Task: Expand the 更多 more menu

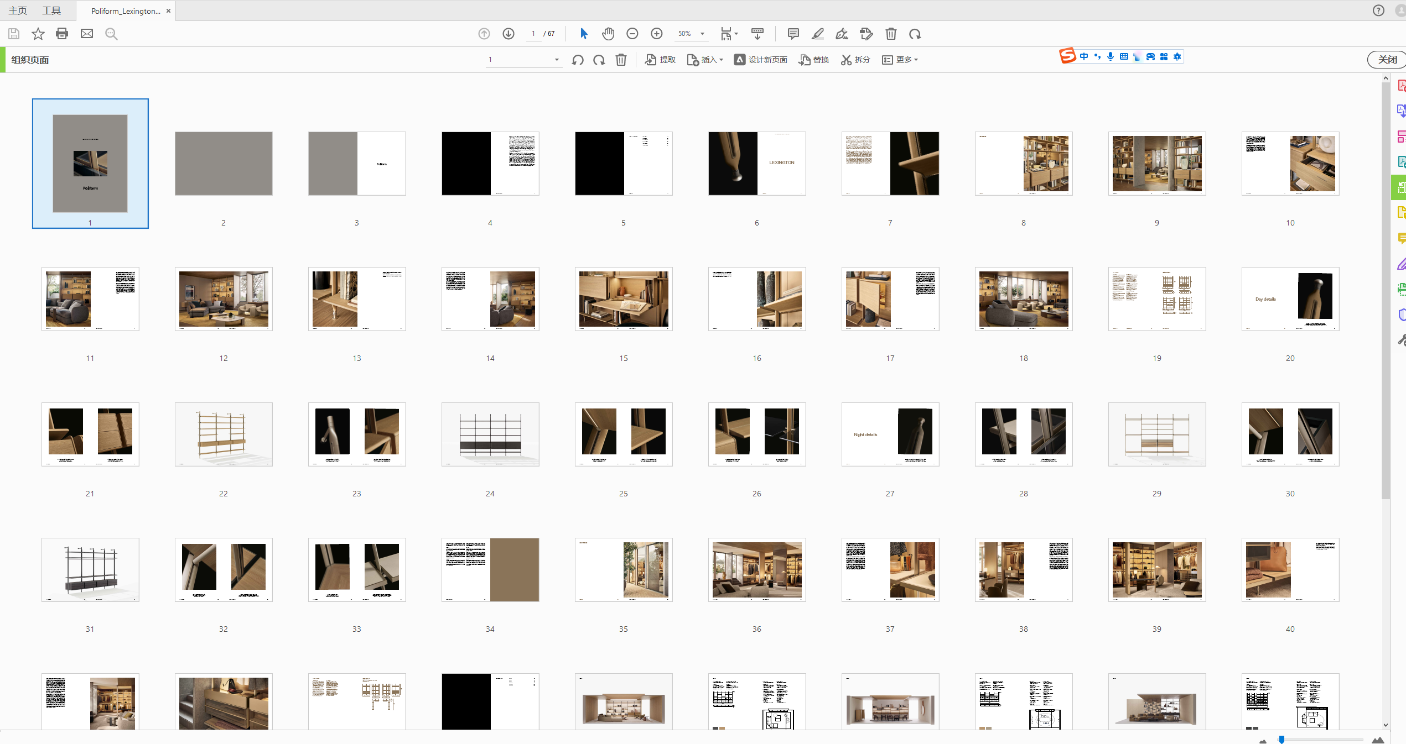Action: pos(900,60)
